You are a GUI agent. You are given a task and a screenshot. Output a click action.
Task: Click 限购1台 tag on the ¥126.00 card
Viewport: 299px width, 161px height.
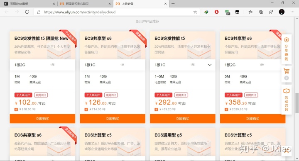tap(111, 95)
